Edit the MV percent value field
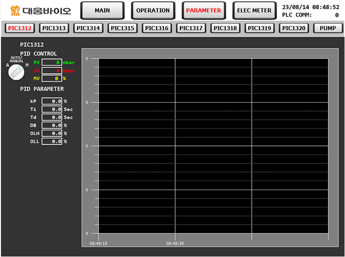Screen dimensions: 345x257 tap(52, 78)
